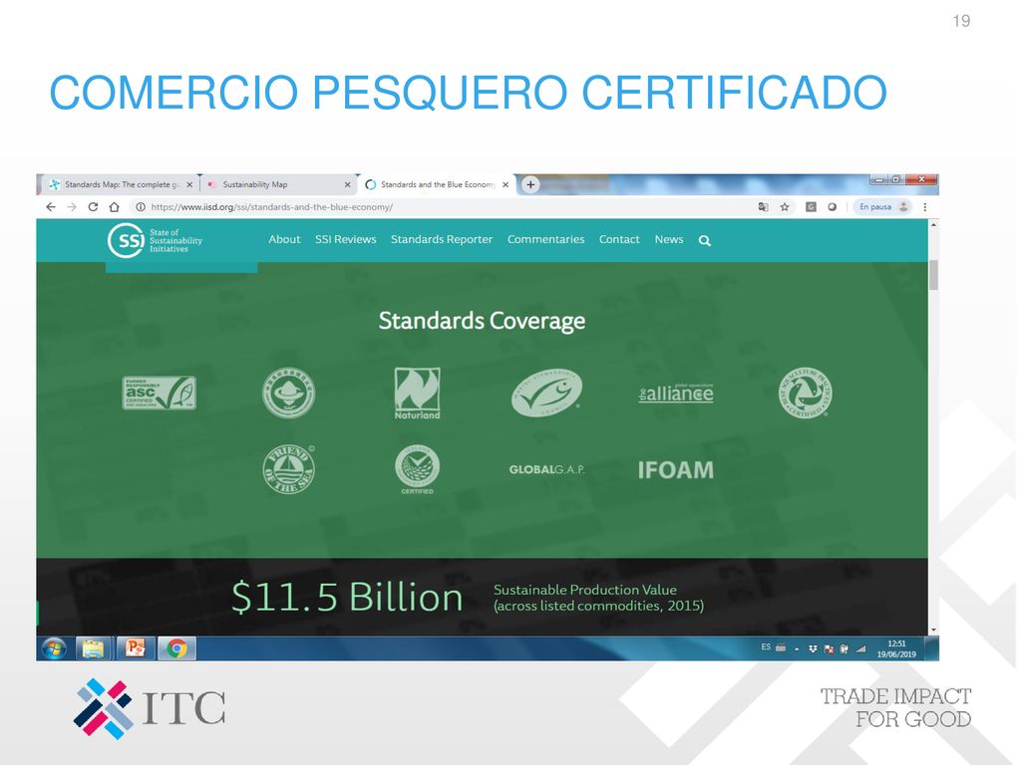The height and width of the screenshot is (765, 1021).
Task: Click the 'Standards Coverage' heading
Action: tap(482, 321)
